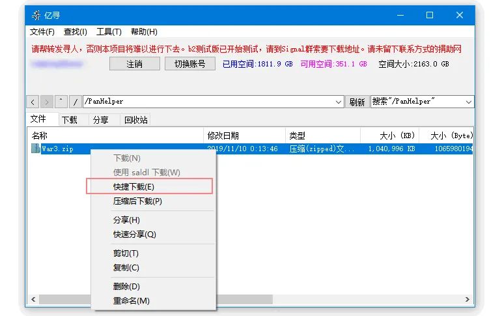Click the 刷新 button
This screenshot has width=502, height=316.
pos(357,102)
